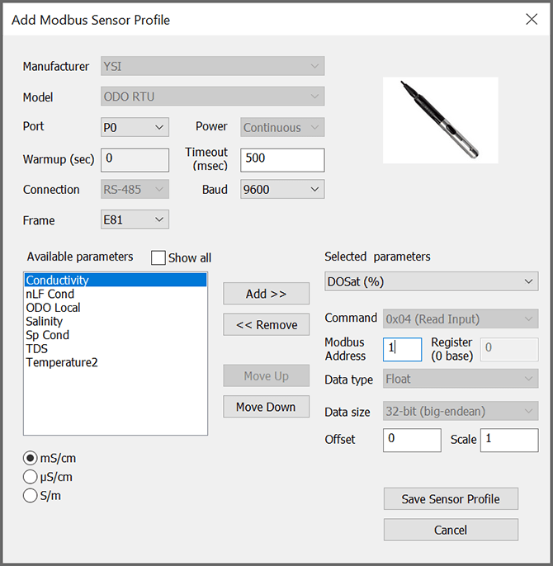Open the Port P0 dropdown
553x566 pixels.
click(x=135, y=127)
